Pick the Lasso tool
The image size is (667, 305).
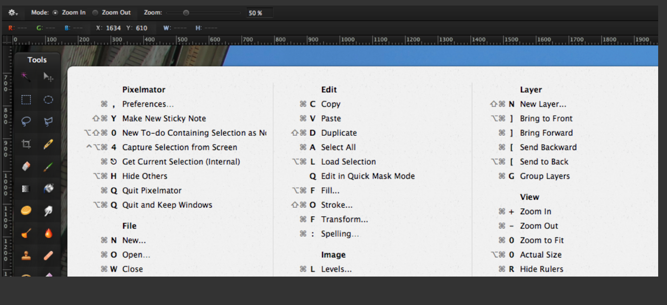(x=26, y=122)
